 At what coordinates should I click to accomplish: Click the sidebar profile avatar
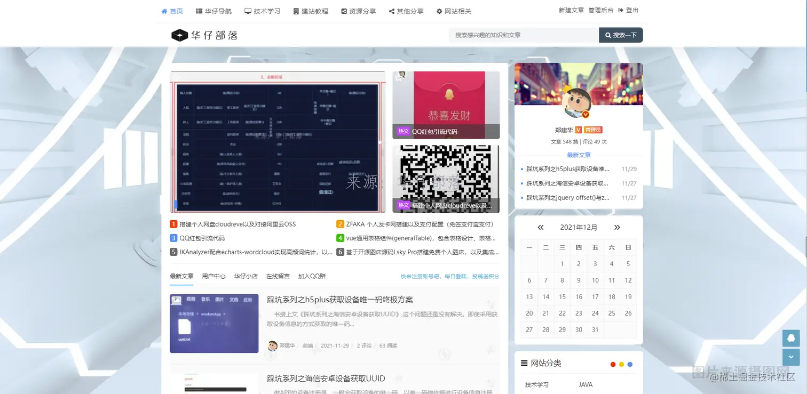[x=578, y=103]
